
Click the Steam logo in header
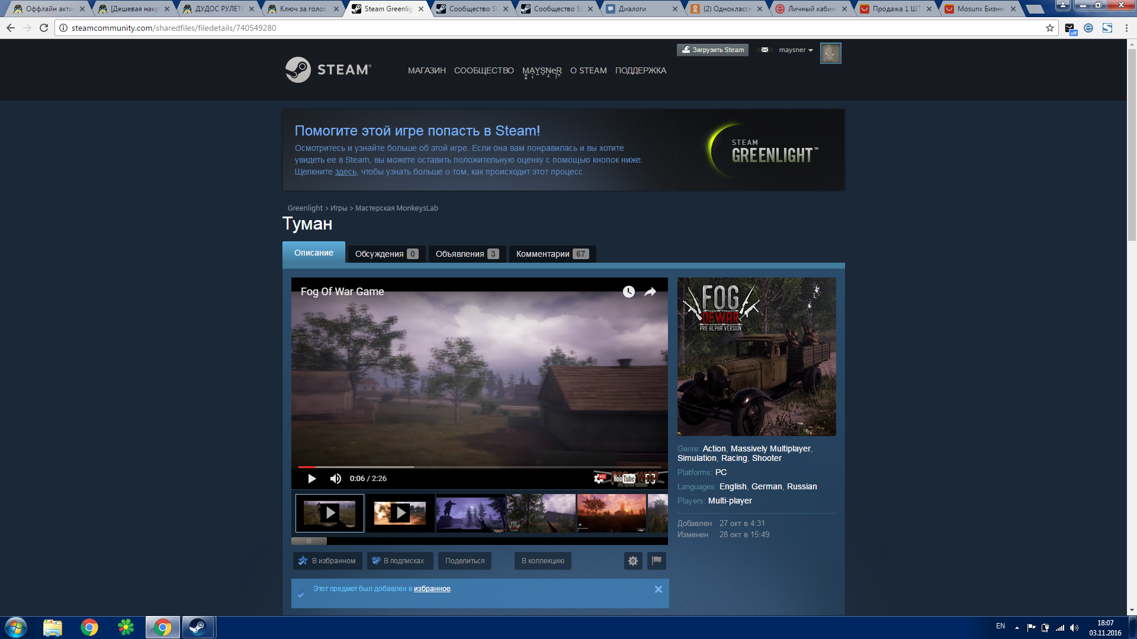328,70
